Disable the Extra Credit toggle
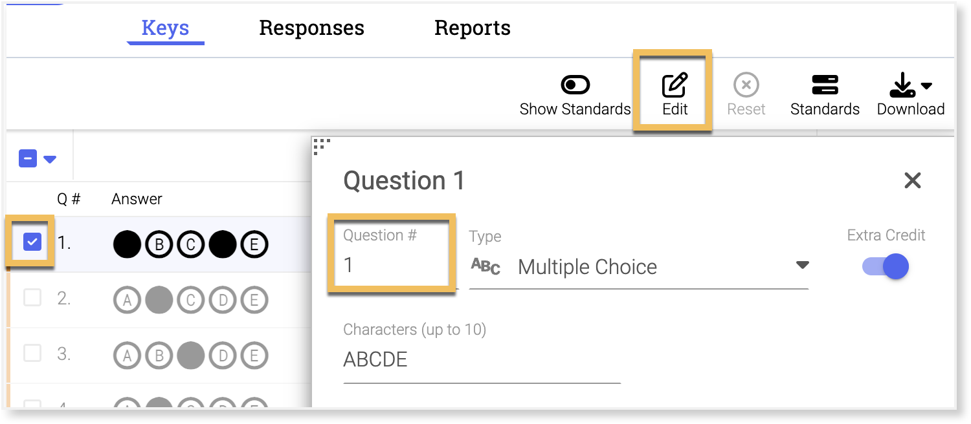The image size is (971, 424). pos(886,266)
